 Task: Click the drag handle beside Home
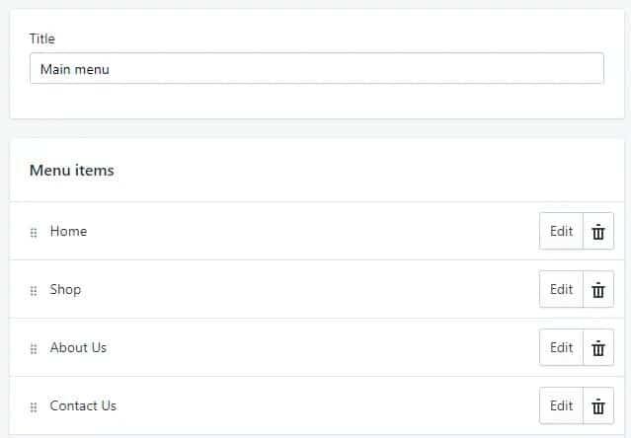point(34,233)
